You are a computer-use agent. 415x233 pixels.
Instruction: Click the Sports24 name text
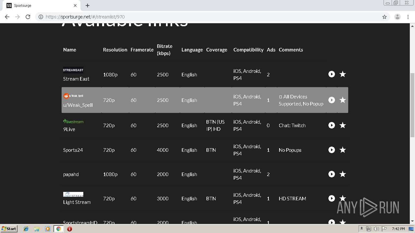73,150
